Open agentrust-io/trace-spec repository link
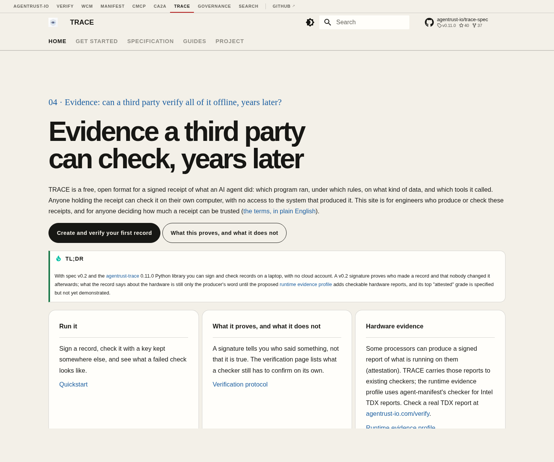Screen dimensions: 554x462 (462, 20)
